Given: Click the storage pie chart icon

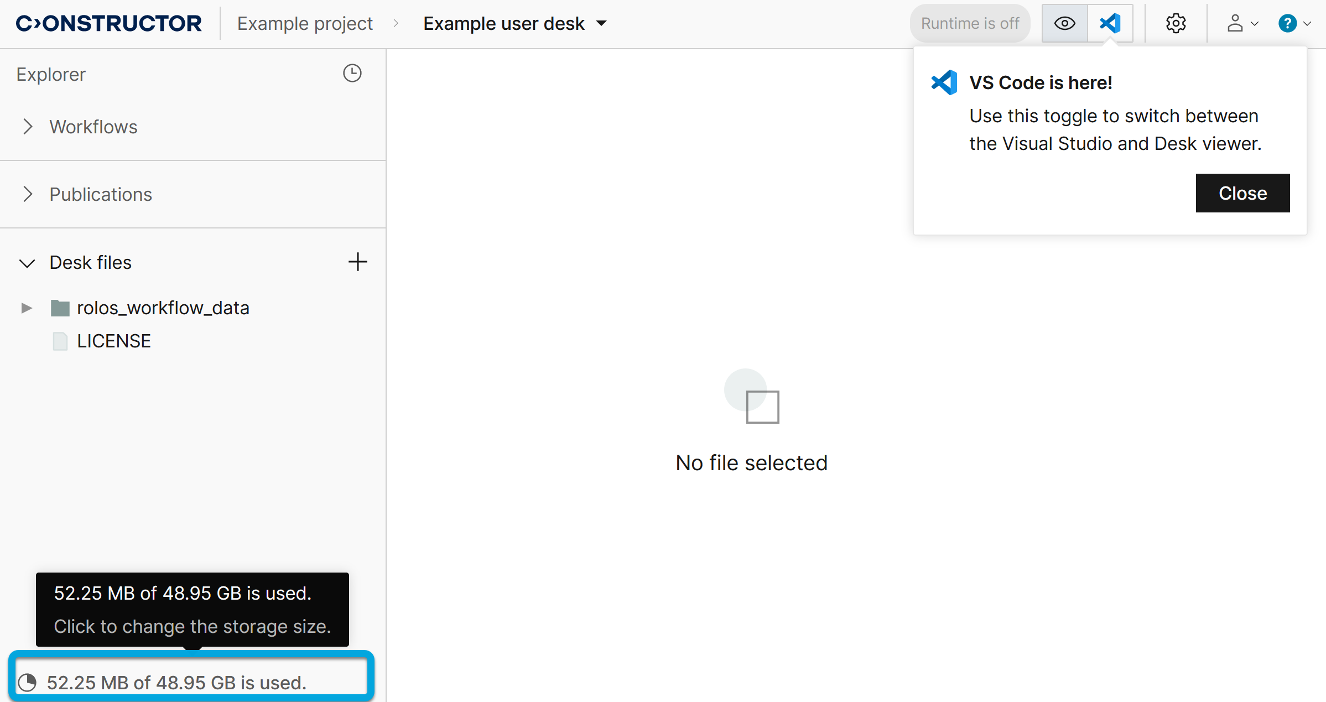Looking at the screenshot, I should [x=27, y=683].
